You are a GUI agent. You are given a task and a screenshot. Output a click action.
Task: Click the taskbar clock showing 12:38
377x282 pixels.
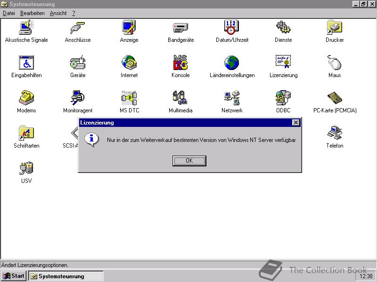pos(366,276)
